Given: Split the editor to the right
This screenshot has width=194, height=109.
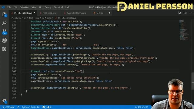Looking at the screenshot, I should (185, 13).
